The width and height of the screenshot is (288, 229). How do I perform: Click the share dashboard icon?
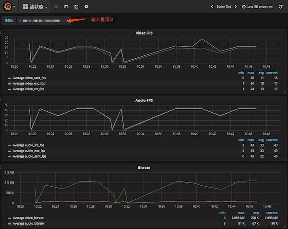[66, 7]
